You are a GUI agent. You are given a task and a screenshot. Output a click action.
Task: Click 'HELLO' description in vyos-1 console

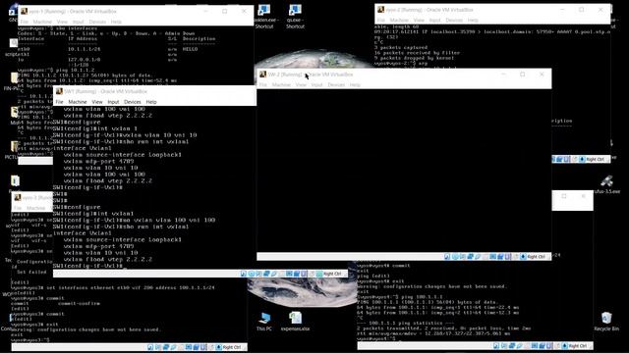(190, 49)
